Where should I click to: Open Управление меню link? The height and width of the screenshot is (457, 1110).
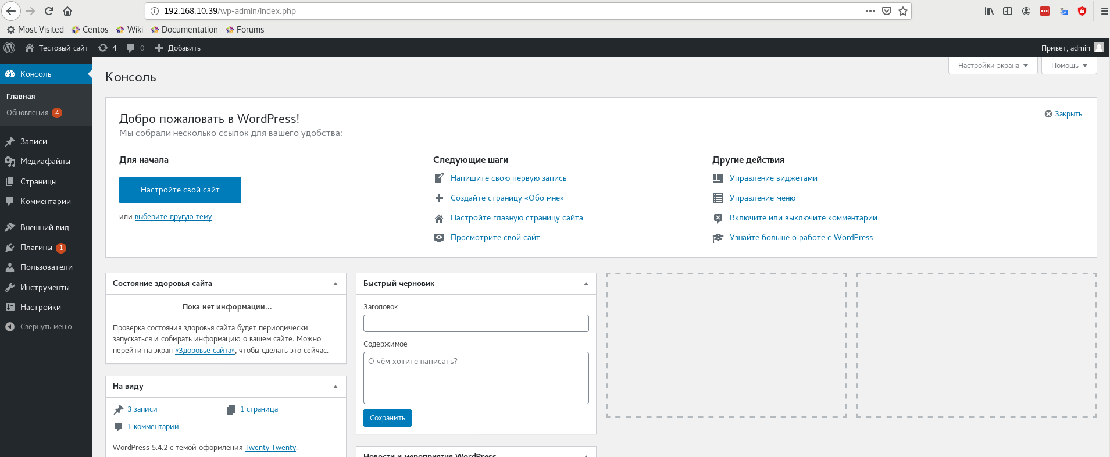tap(762, 198)
